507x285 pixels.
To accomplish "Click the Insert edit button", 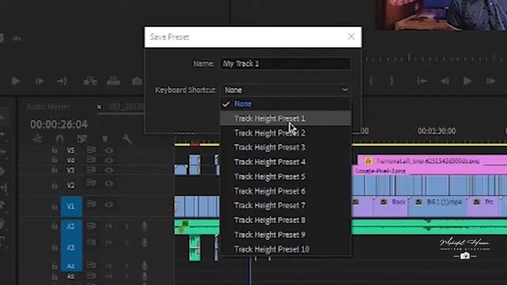I will [x=90, y=81].
